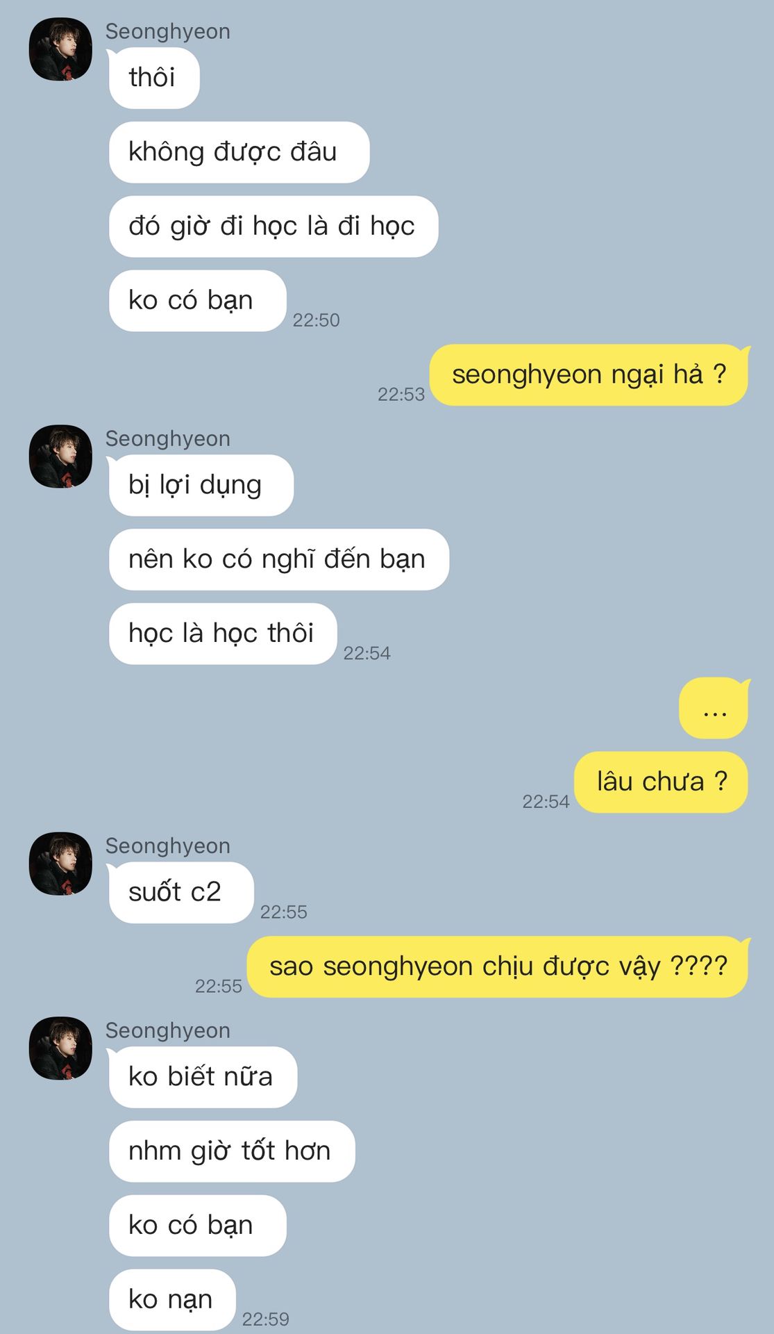Select the 'thôi' message bubble
The image size is (774, 1334).
[x=153, y=78]
